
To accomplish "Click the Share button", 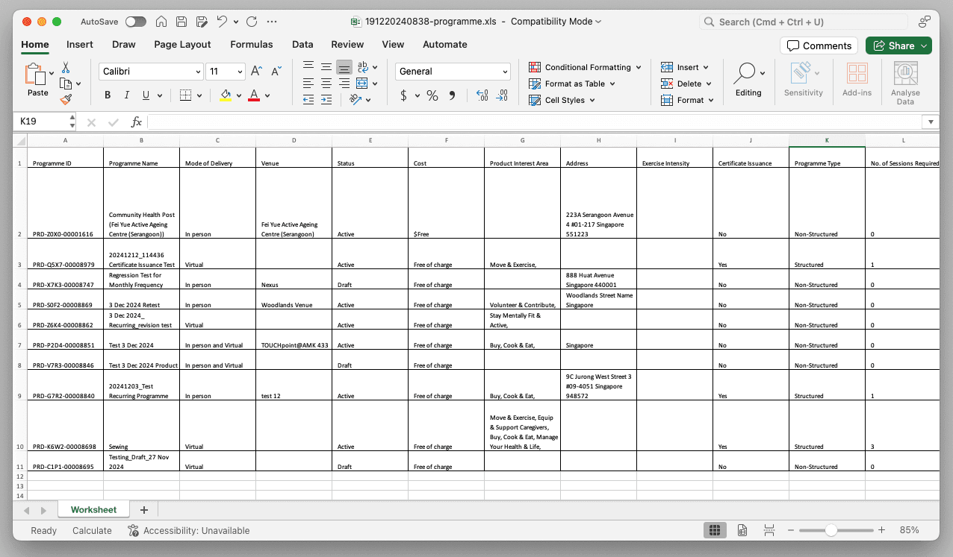I will [x=898, y=45].
